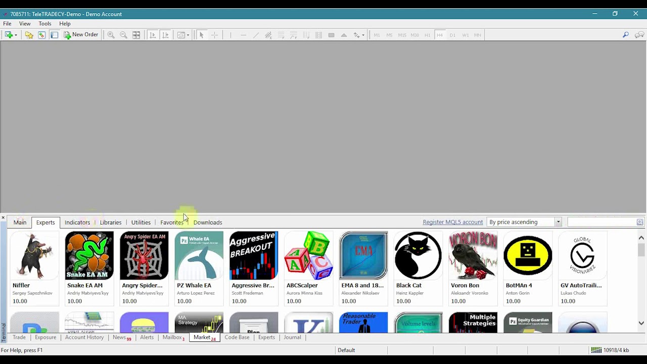Switch to the Code Base terminal tab
Image resolution: width=647 pixels, height=364 pixels.
(237, 337)
